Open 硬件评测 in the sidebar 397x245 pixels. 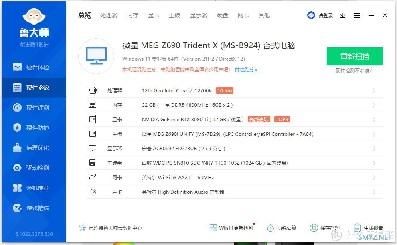click(34, 108)
